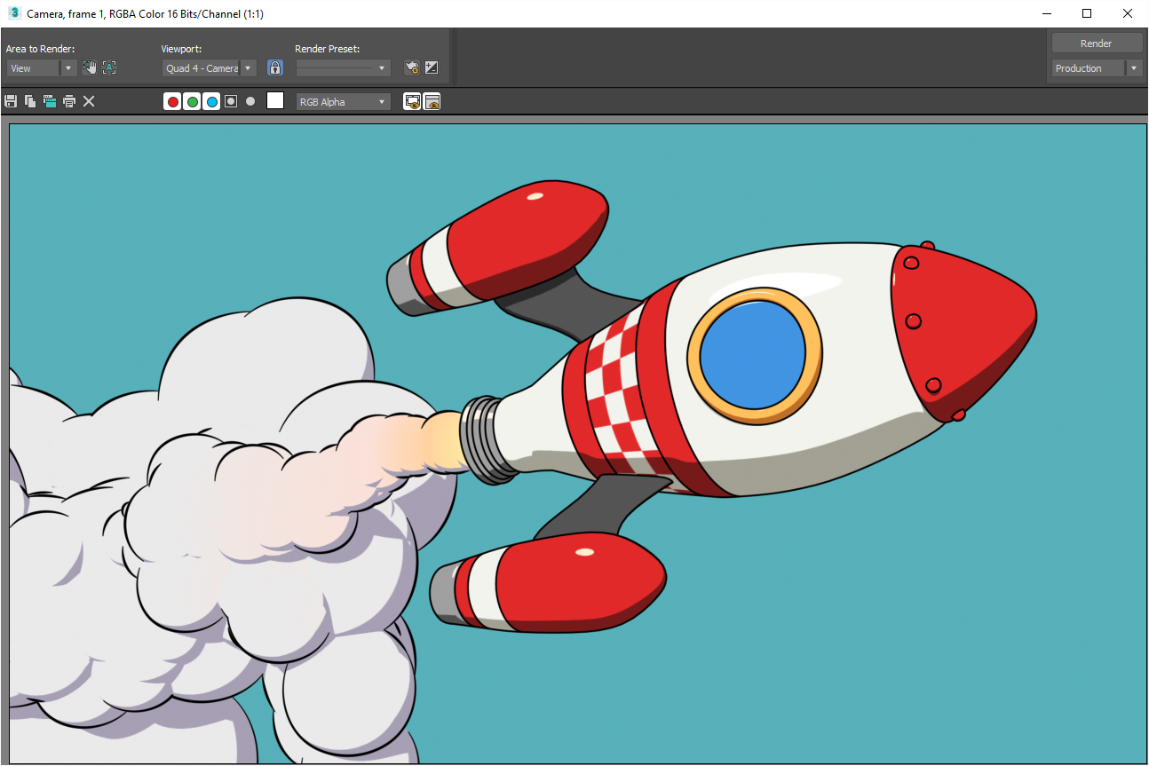Click the Auto Region Selected icon
Image resolution: width=1149 pixels, height=766 pixels.
(109, 67)
